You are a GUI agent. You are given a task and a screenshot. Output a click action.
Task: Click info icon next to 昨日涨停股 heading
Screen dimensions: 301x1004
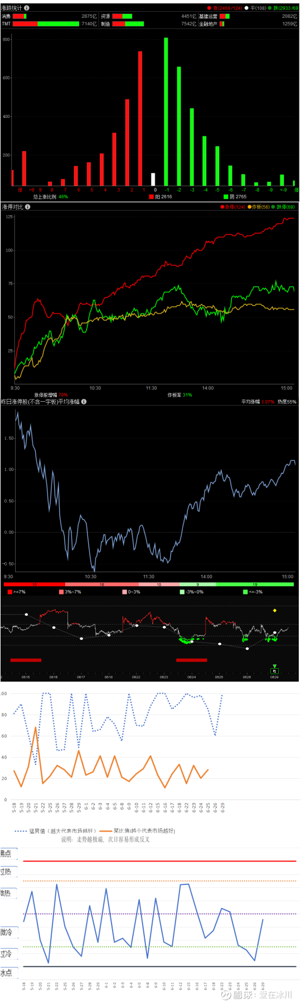84,401
